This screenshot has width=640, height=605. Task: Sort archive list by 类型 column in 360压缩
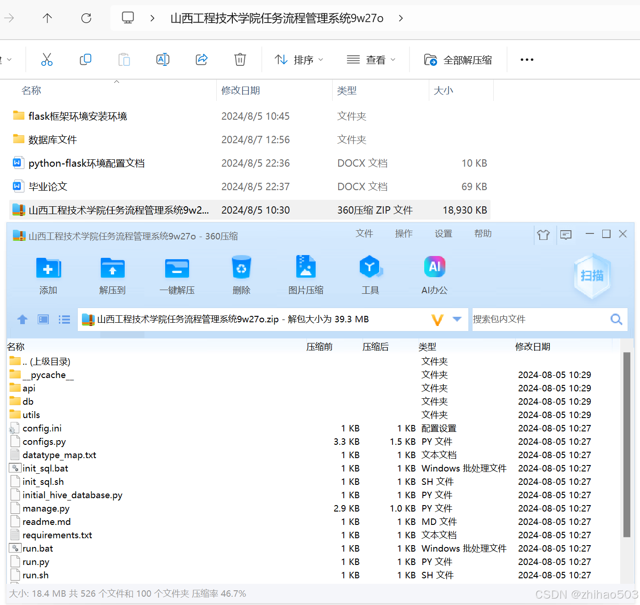tap(427, 347)
